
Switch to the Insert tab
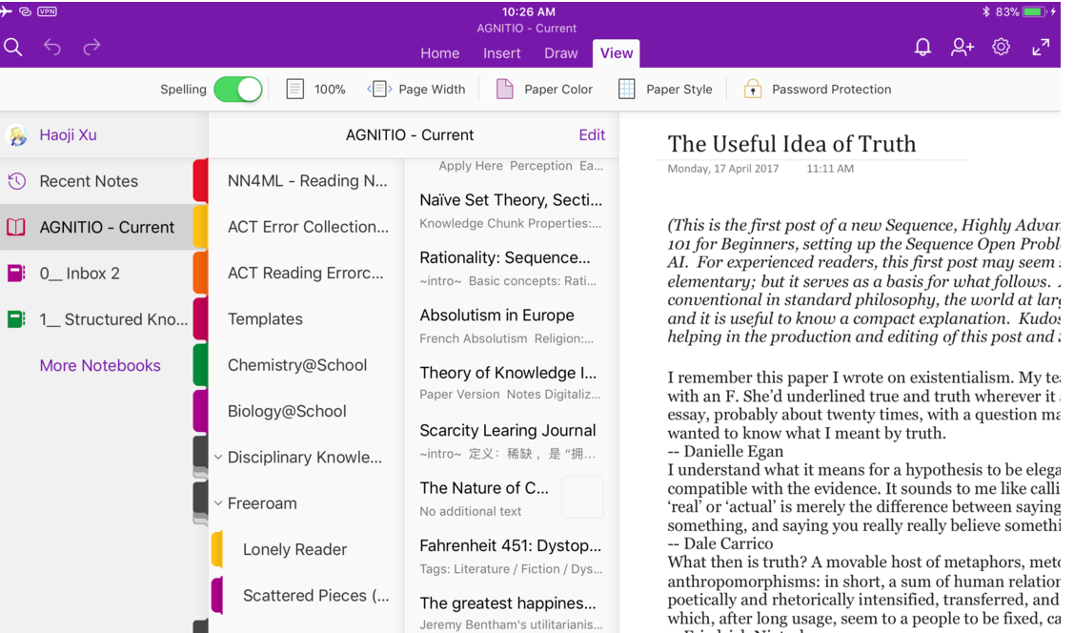[x=502, y=53]
